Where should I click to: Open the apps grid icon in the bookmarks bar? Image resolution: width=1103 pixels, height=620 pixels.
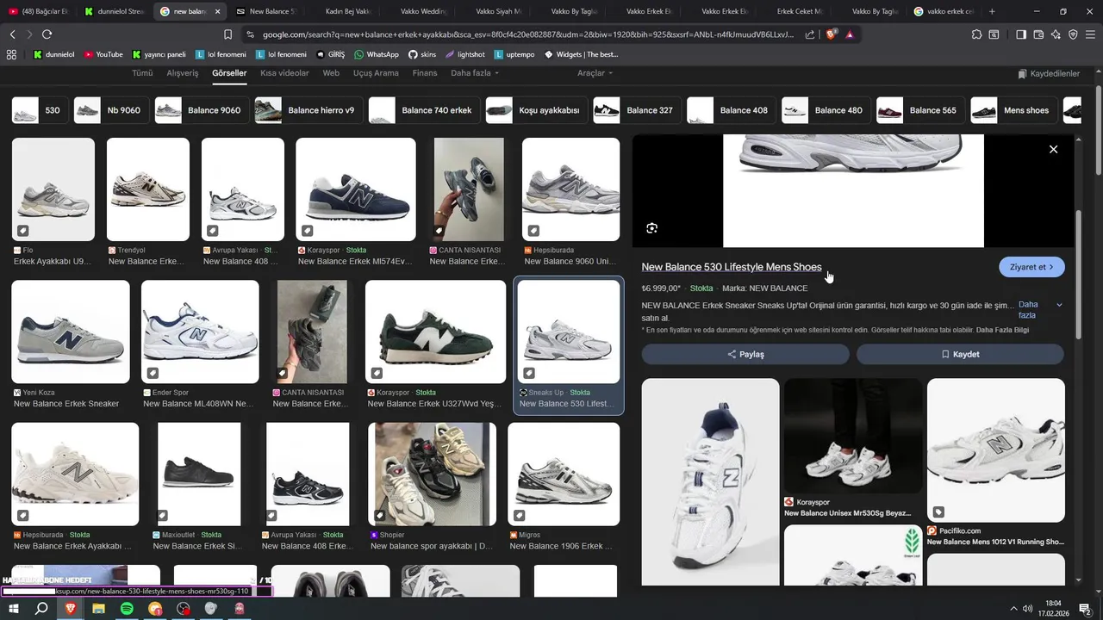pos(11,54)
